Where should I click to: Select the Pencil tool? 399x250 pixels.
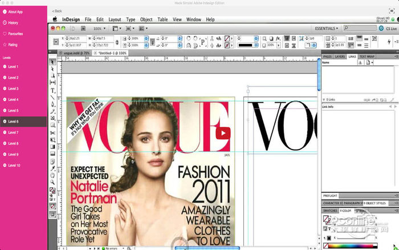coord(52,111)
